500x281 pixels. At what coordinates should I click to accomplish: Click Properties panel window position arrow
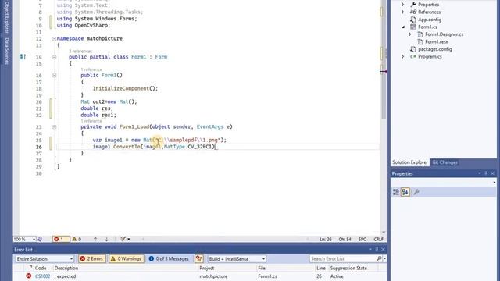pyautogui.click(x=479, y=173)
